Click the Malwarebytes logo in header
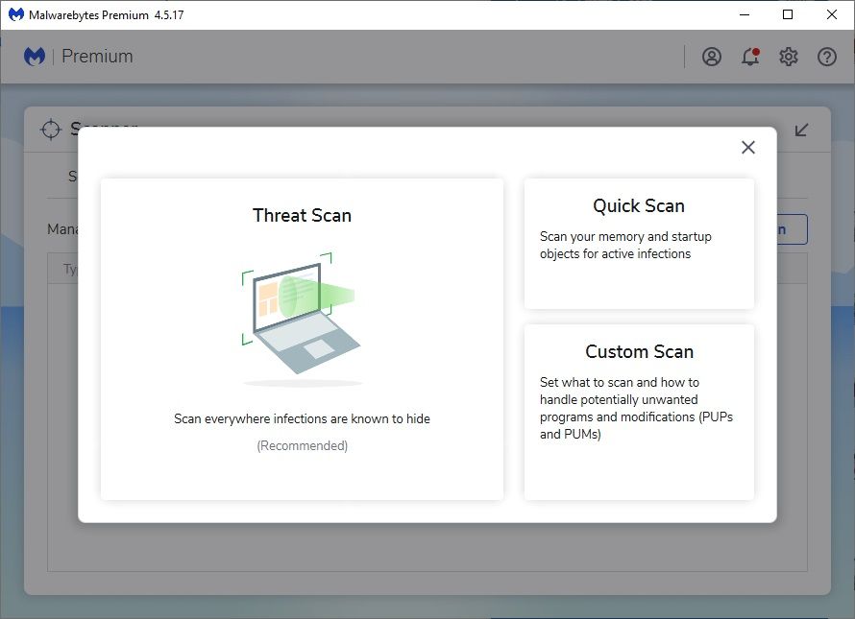This screenshot has height=619, width=855. [35, 57]
